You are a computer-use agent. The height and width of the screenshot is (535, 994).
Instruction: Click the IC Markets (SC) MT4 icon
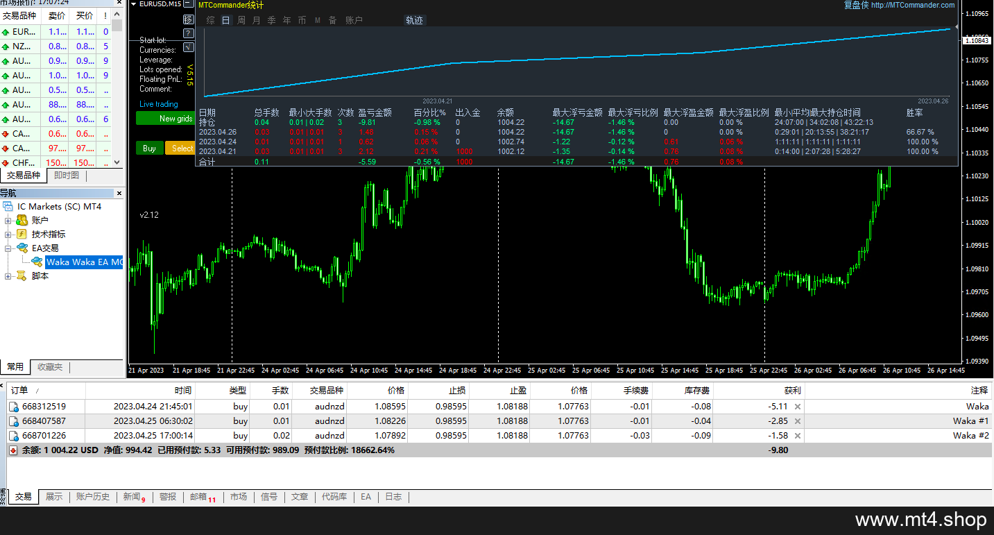[8, 207]
